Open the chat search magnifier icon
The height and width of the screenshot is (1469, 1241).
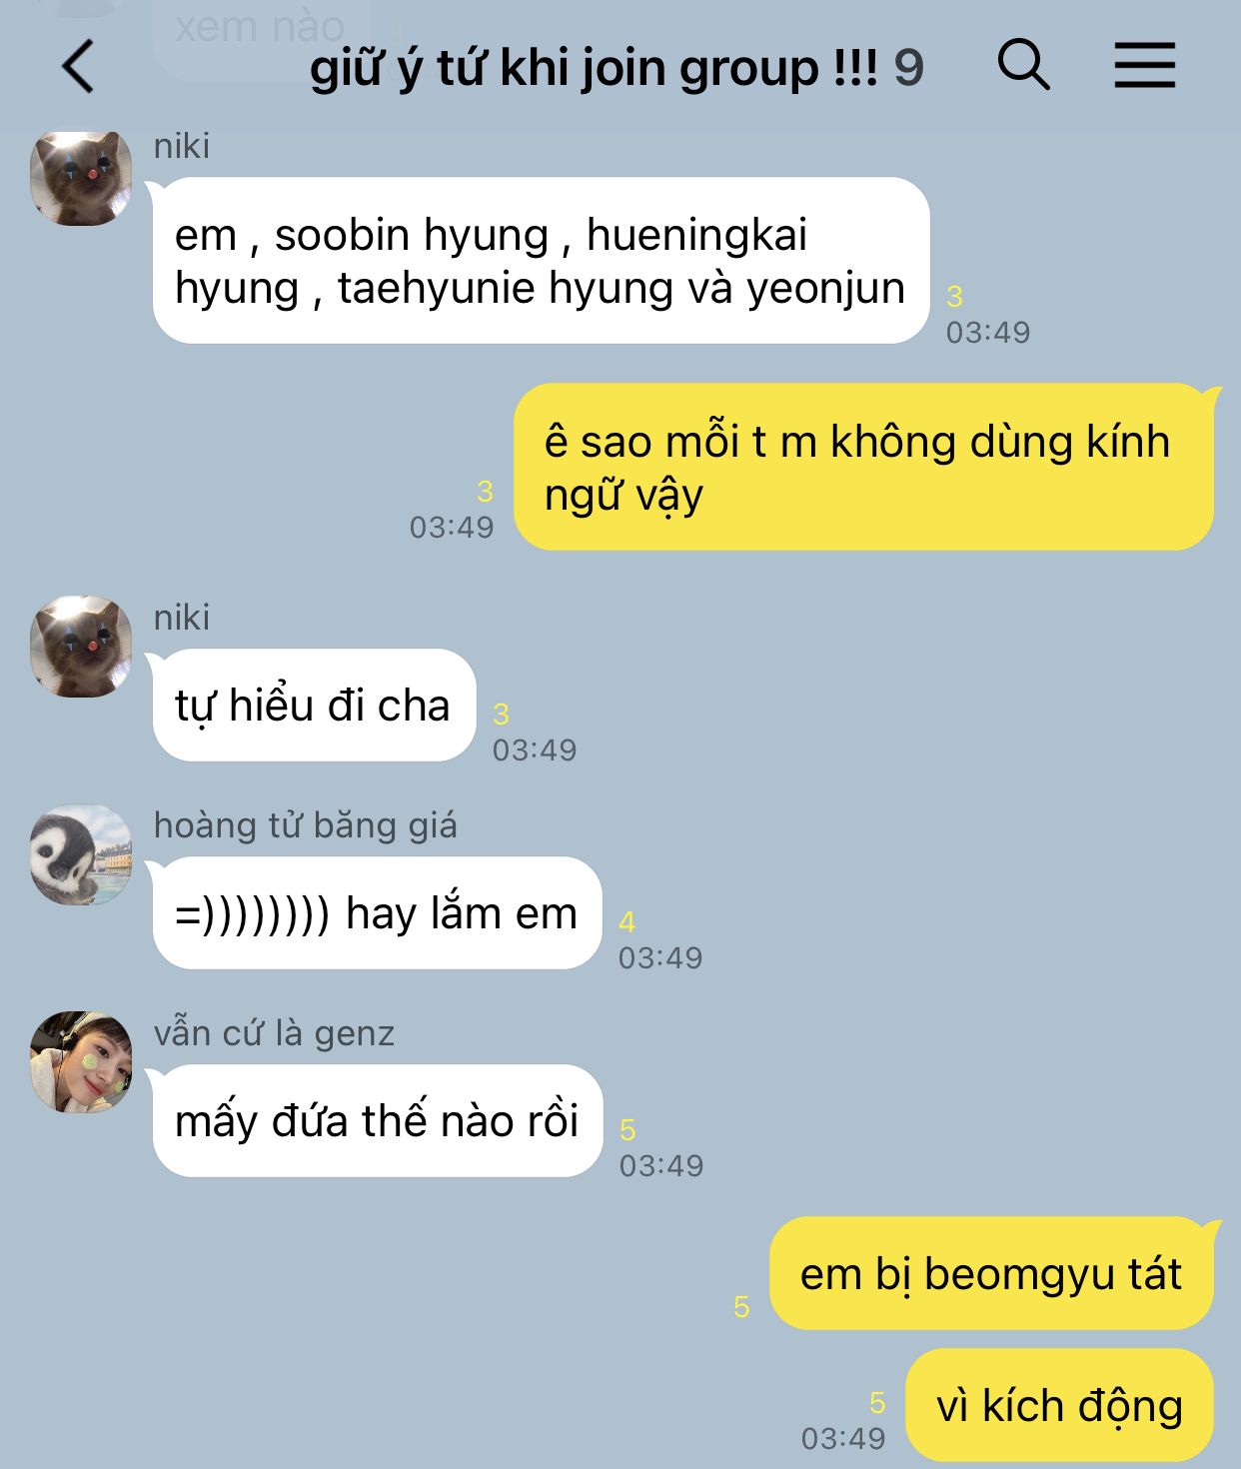pyautogui.click(x=1024, y=65)
